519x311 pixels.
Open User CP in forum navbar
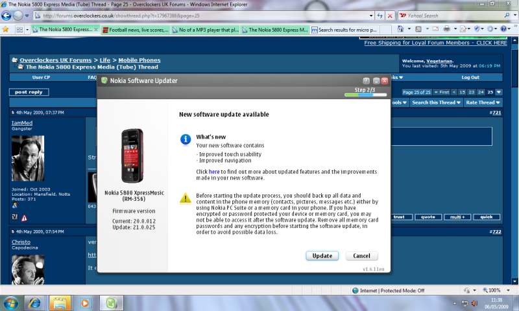point(41,77)
